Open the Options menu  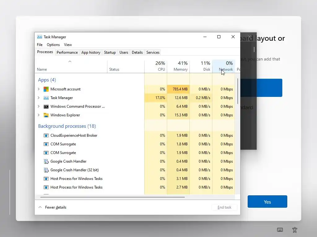pyautogui.click(x=53, y=45)
